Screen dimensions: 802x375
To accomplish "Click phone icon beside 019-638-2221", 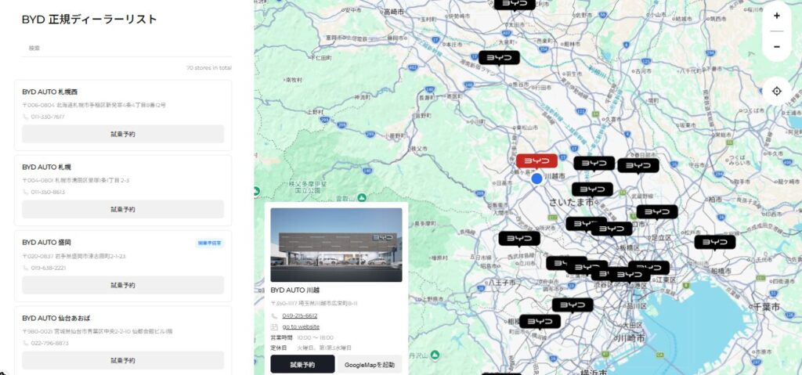I will (x=26, y=268).
